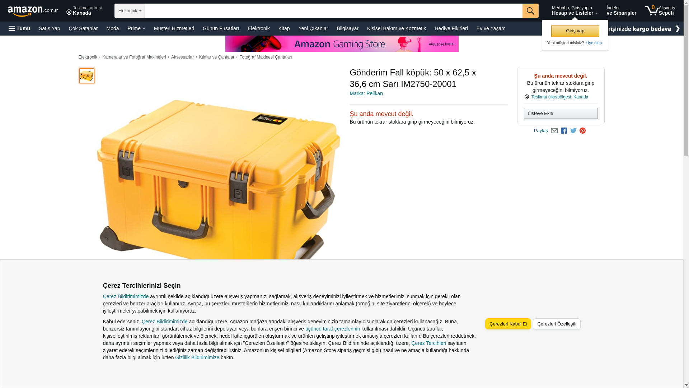Share product via email icon

pos(554,131)
